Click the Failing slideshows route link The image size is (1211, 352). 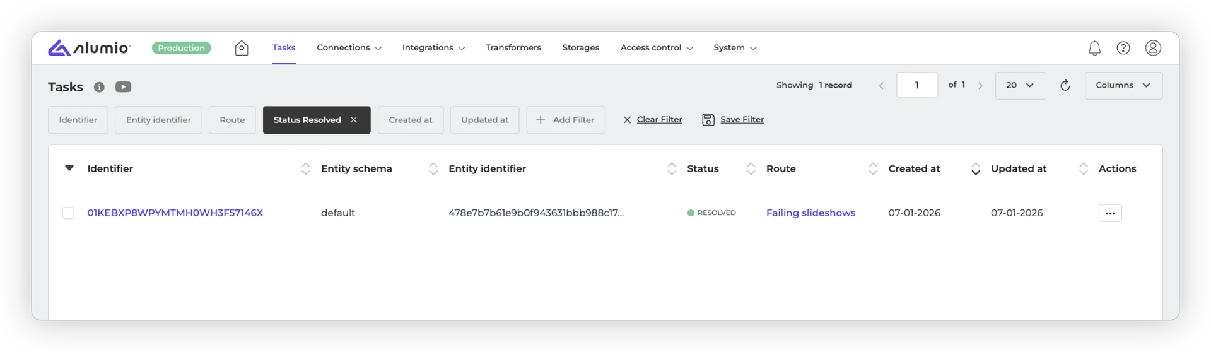pyautogui.click(x=810, y=213)
